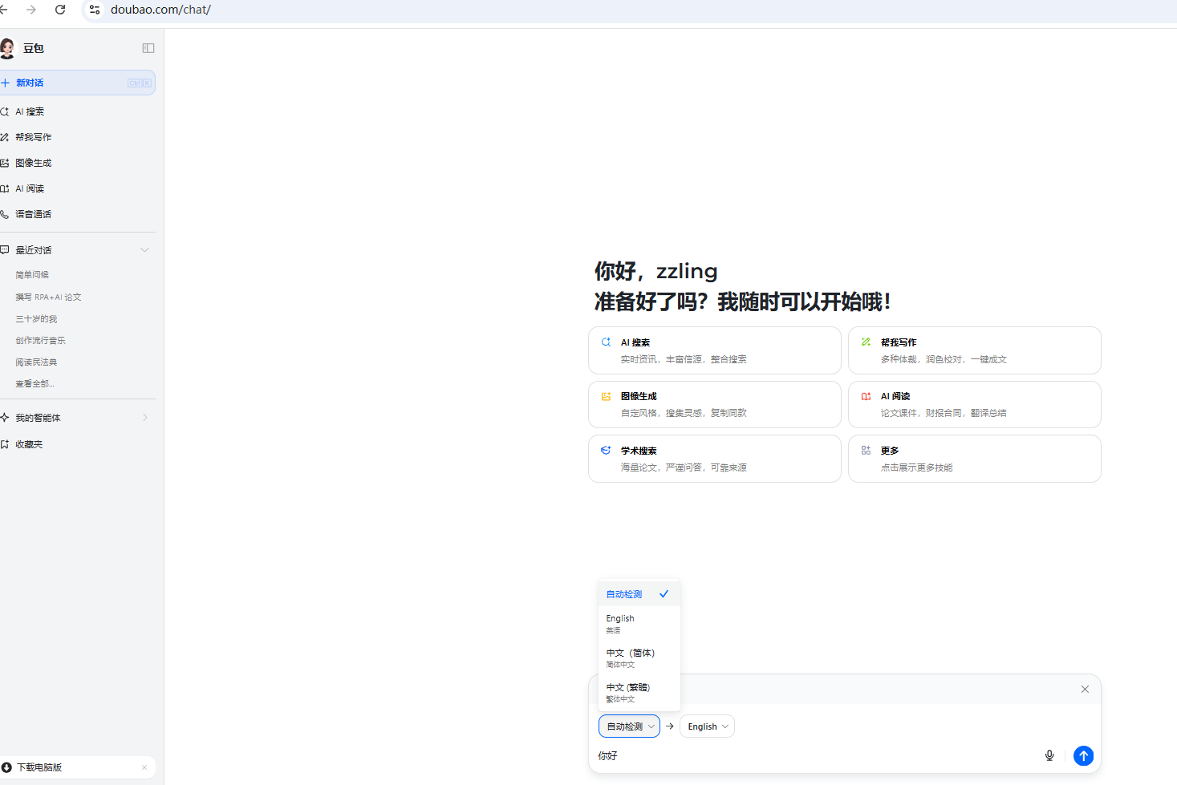Viewport: 1177px width, 785px height.
Task: Click 查看全部 to view all chats
Action: point(34,384)
